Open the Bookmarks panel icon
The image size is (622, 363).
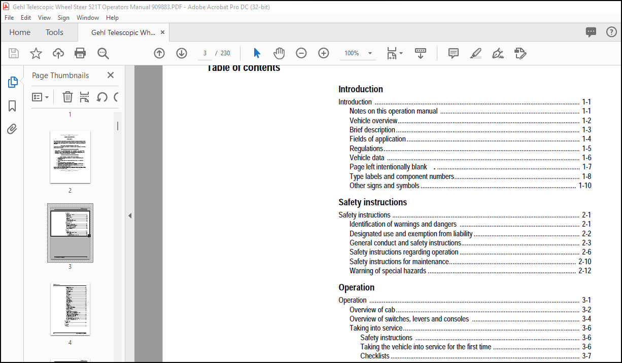pyautogui.click(x=13, y=106)
